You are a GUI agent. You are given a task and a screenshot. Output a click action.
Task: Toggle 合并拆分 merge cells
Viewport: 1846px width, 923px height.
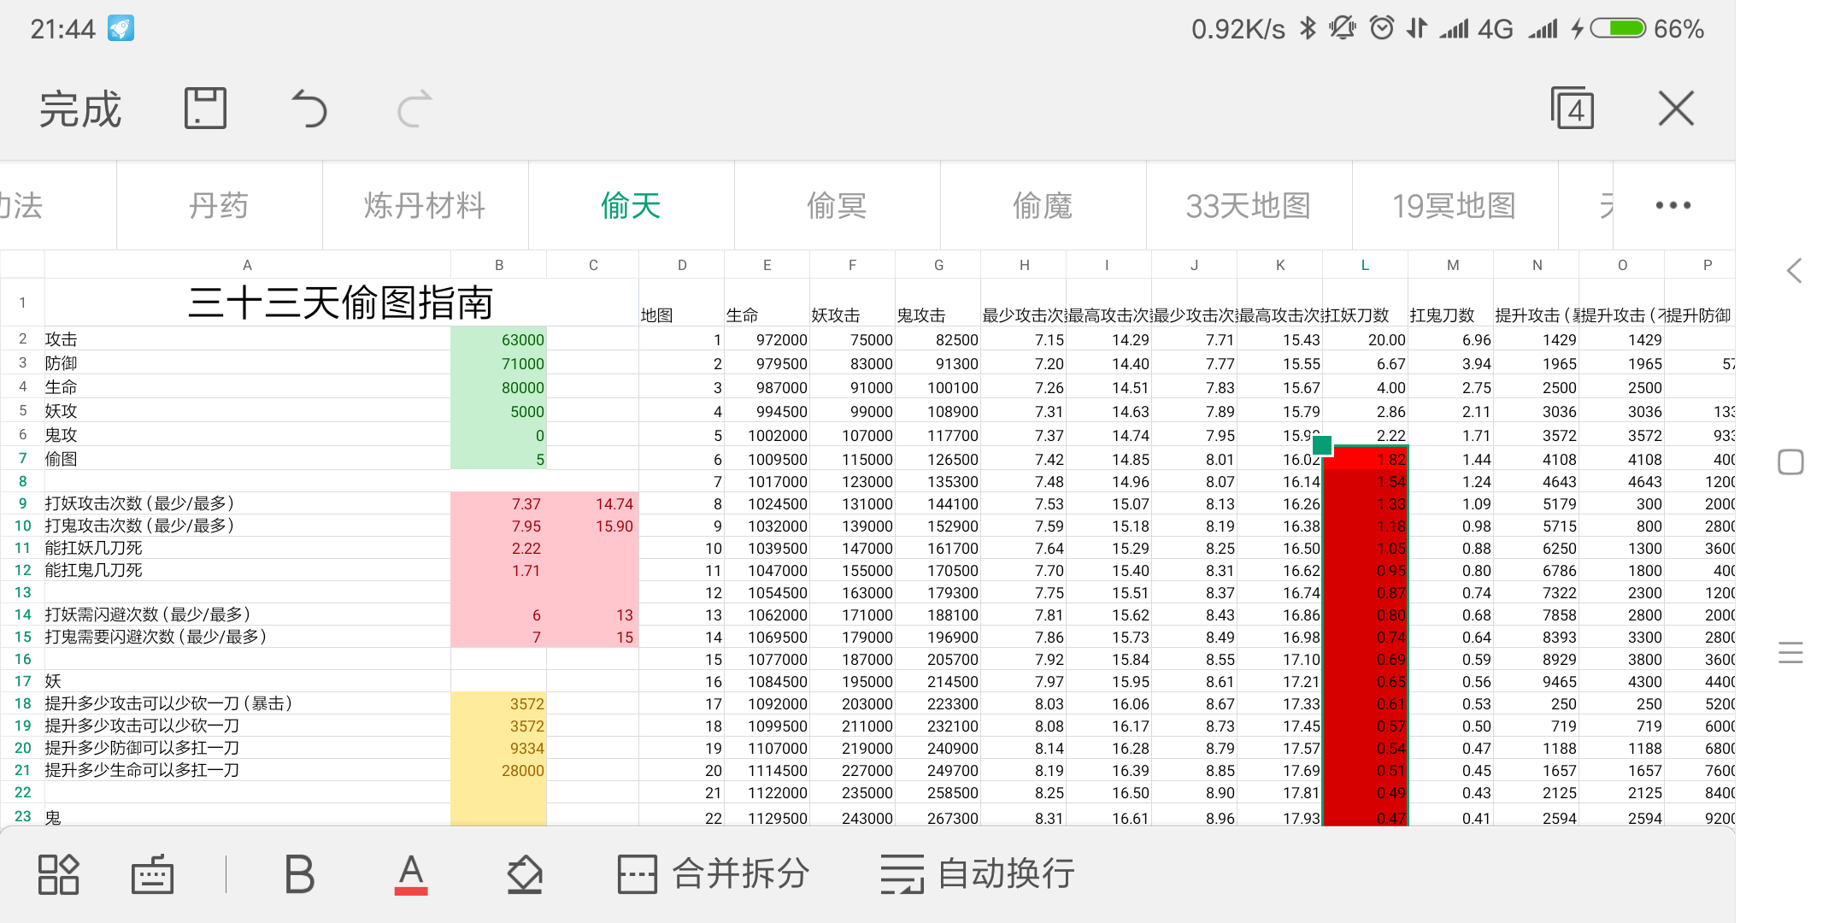[714, 874]
